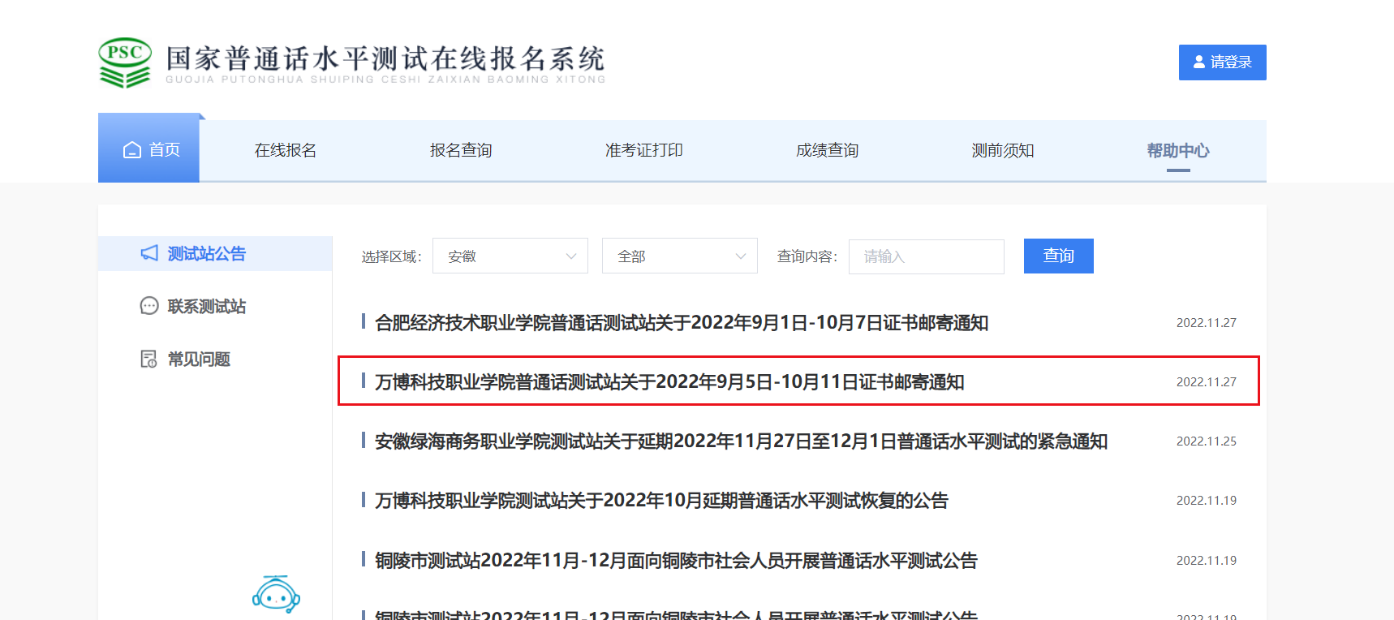Open the 帮助中心 menu item
This screenshot has height=620, width=1394.
tap(1178, 150)
